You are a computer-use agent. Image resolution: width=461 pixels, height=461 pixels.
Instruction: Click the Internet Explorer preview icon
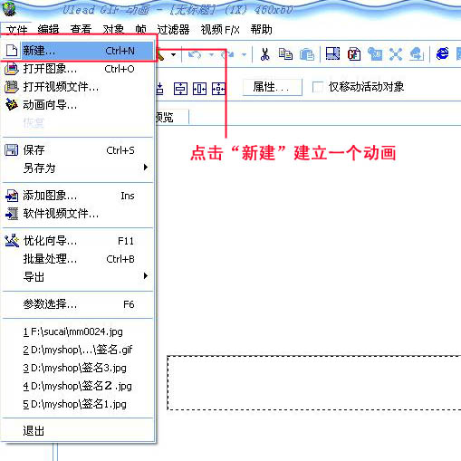pyautogui.click(x=442, y=54)
